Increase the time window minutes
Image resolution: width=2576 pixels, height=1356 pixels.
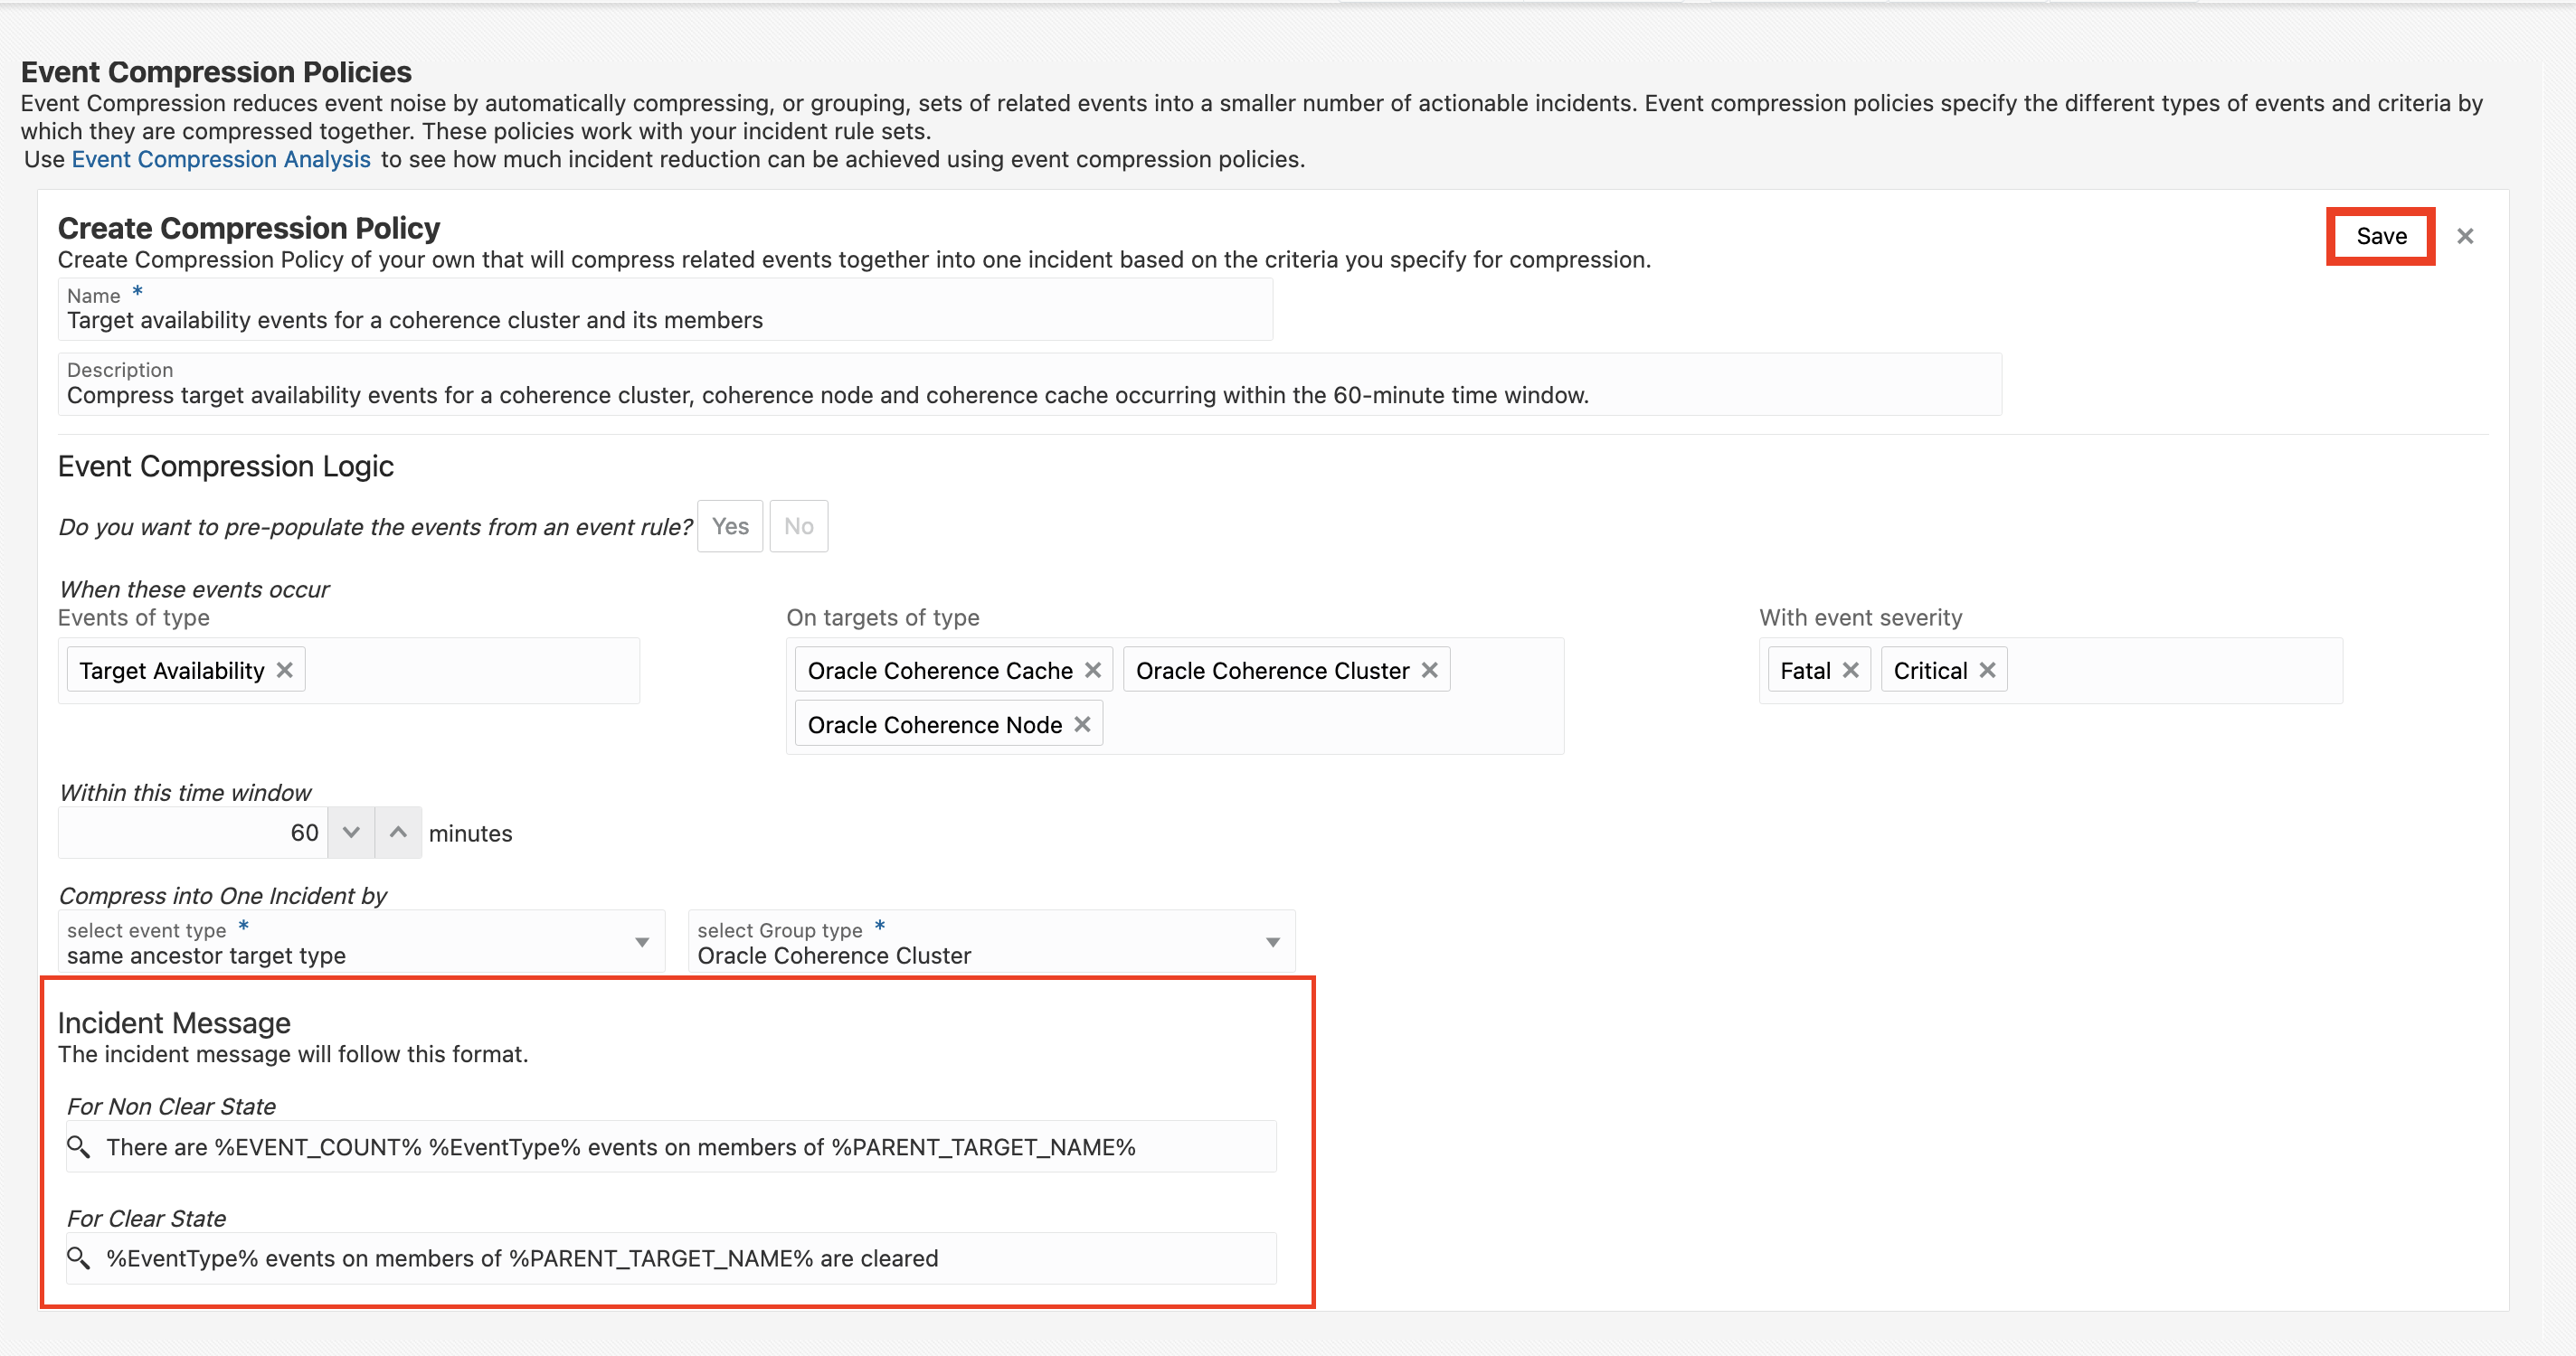(398, 833)
